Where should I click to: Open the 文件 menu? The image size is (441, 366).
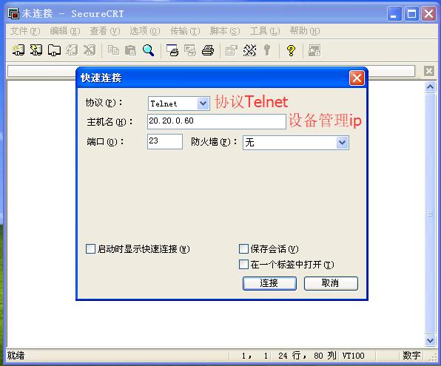[25, 30]
